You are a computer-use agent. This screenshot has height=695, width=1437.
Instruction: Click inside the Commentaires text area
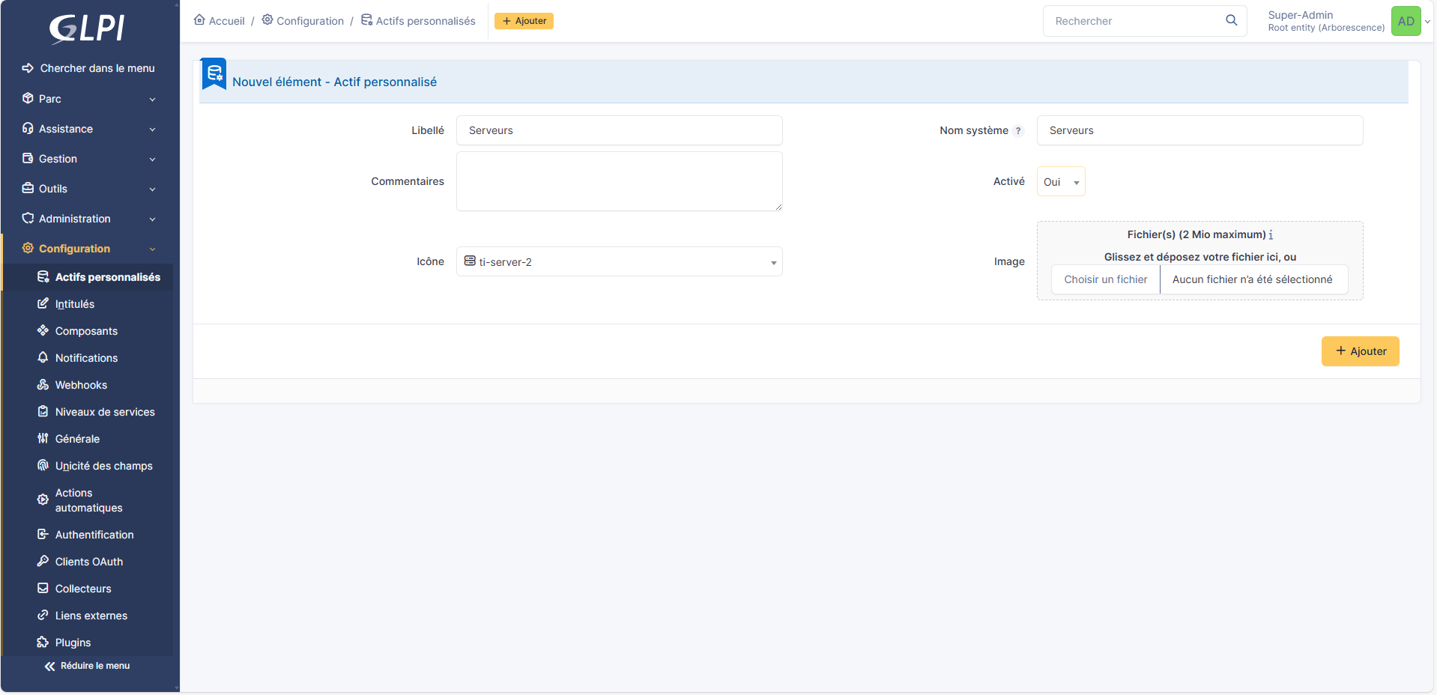click(x=619, y=181)
